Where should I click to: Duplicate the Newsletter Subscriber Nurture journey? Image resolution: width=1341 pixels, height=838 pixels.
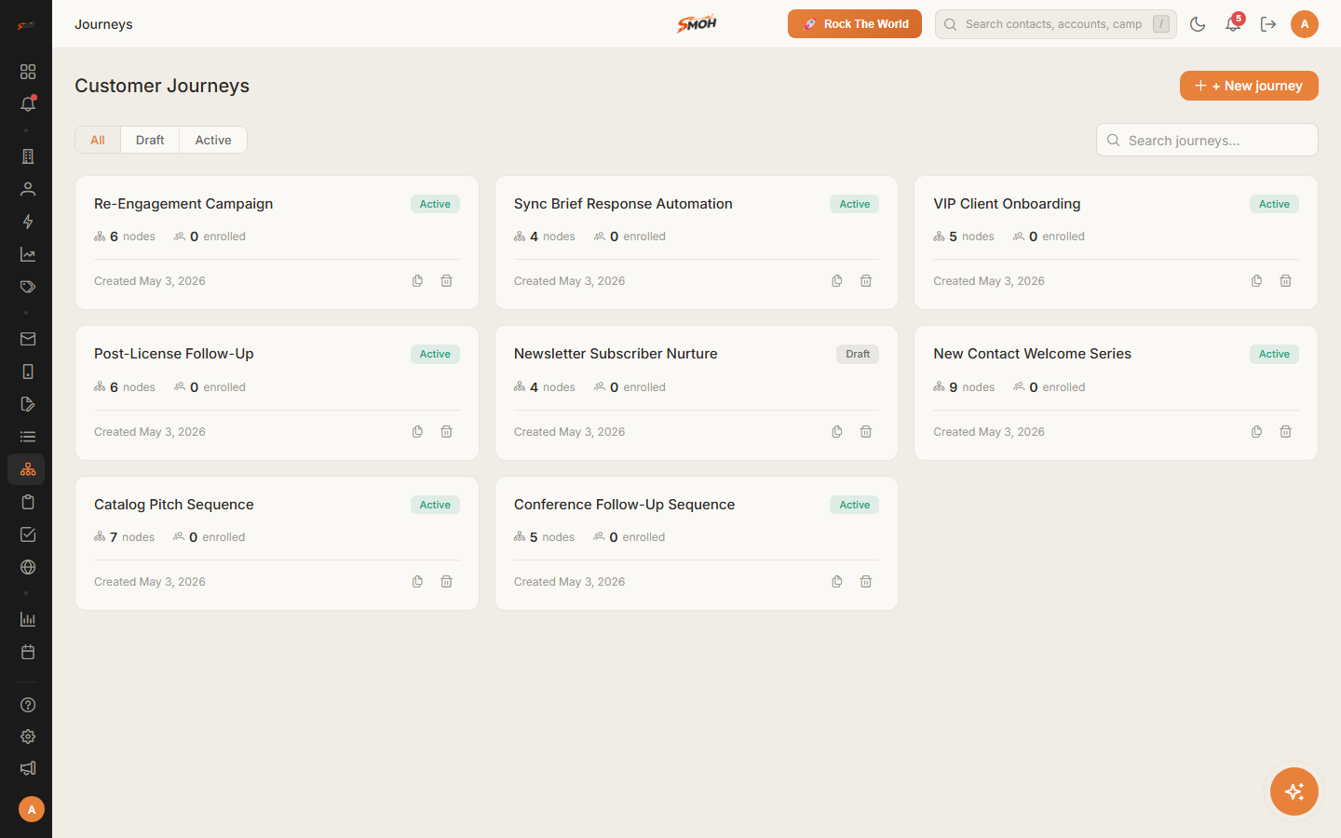[837, 432]
